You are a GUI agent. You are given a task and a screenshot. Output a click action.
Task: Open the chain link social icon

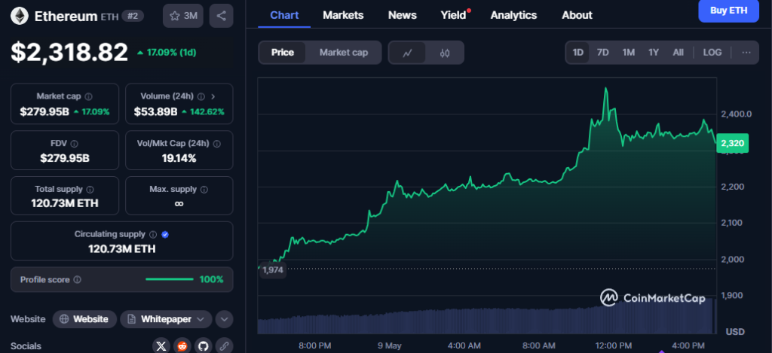(225, 346)
